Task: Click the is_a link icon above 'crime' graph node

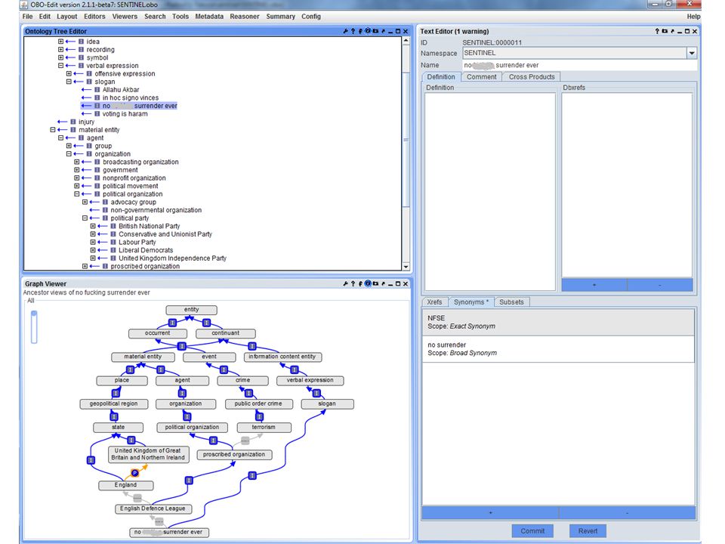Action: (x=224, y=369)
